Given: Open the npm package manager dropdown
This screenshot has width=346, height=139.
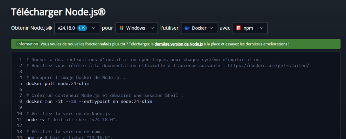Looking at the screenshot, I should pyautogui.click(x=250, y=28).
